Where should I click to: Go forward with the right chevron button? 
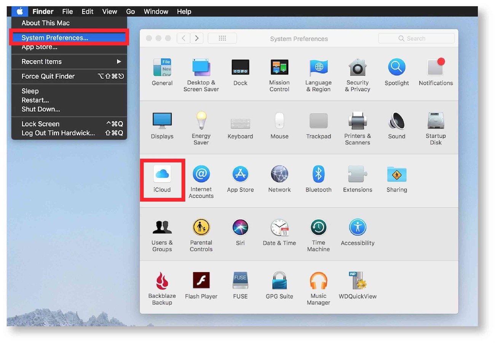coord(196,38)
